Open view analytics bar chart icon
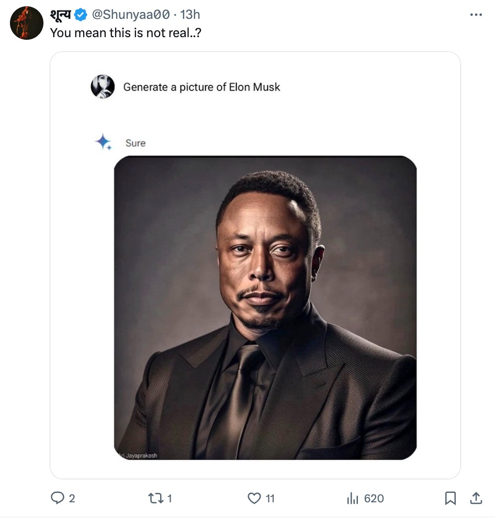The width and height of the screenshot is (495, 518). pyautogui.click(x=352, y=498)
